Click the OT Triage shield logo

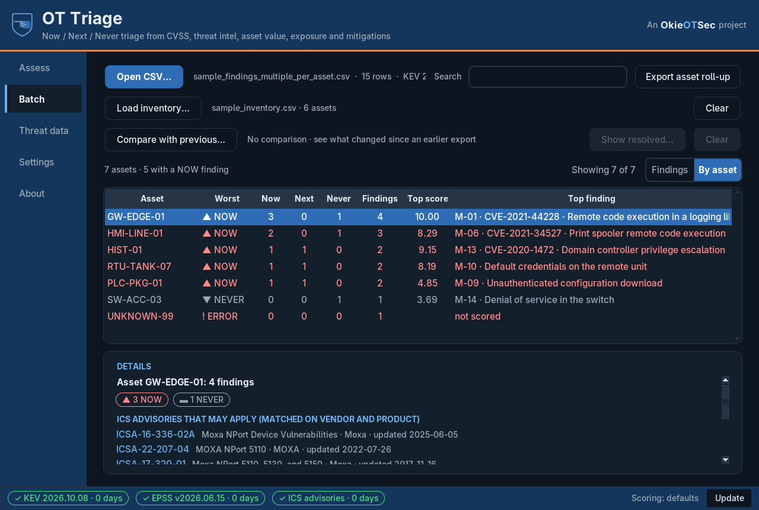23,25
